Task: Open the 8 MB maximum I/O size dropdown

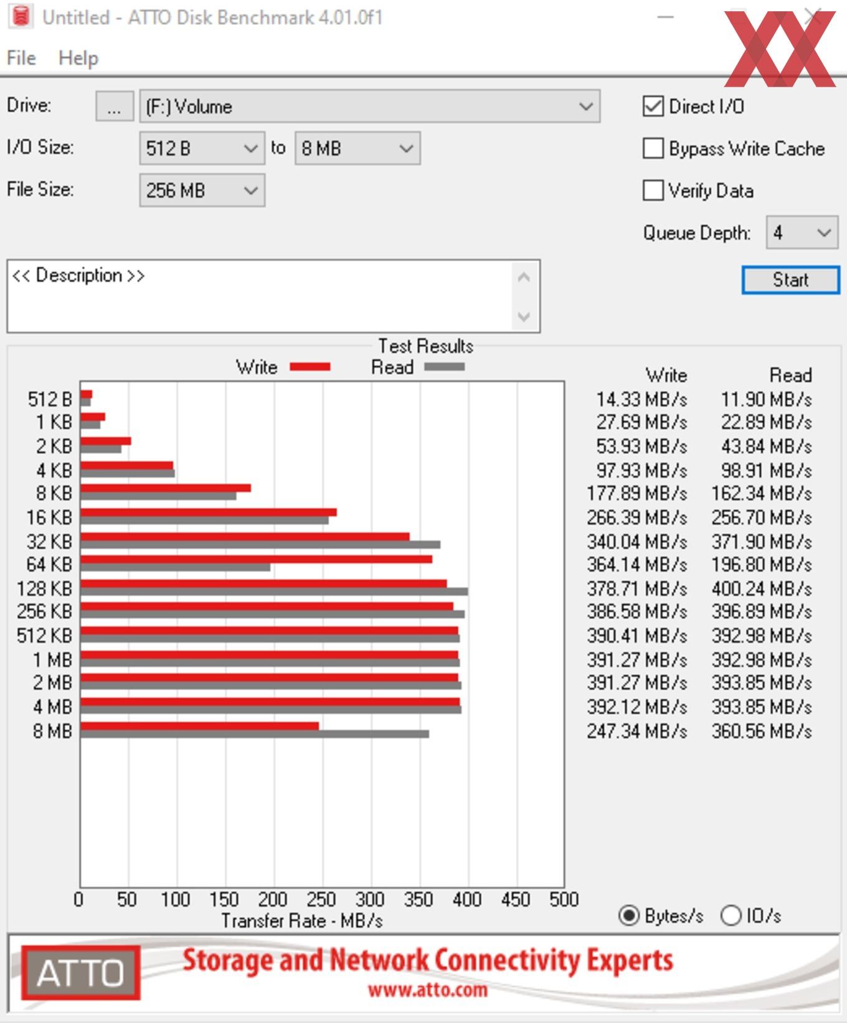Action: click(x=357, y=148)
